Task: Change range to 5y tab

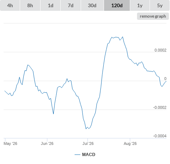Action: 160,5
